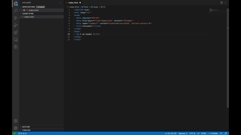Open the circled play icon view

point(16,47)
